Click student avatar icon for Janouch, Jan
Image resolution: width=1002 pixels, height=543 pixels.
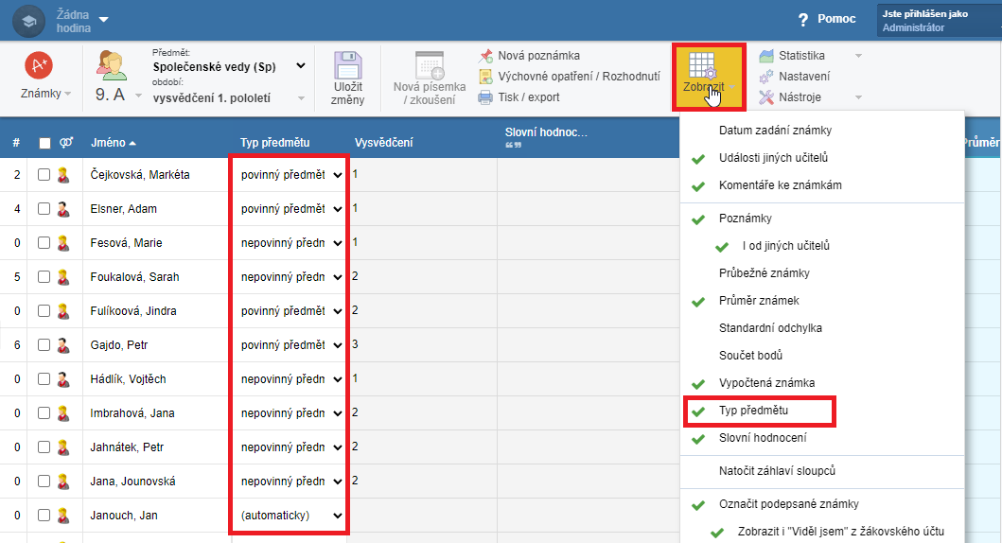(63, 516)
